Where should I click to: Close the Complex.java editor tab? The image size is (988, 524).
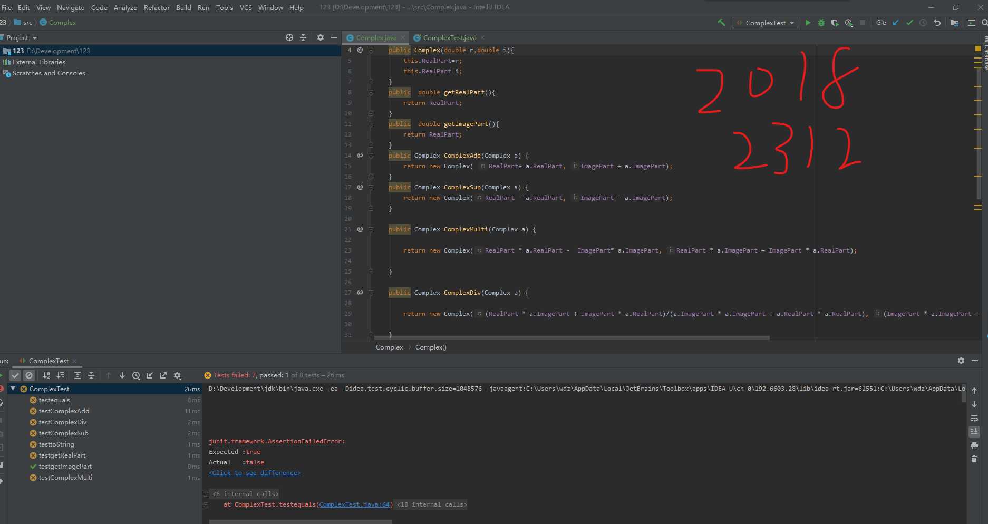pos(403,37)
